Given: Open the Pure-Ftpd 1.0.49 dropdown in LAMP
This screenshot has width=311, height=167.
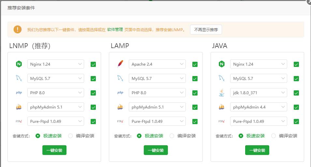Looking at the screenshot, I should tap(157, 121).
